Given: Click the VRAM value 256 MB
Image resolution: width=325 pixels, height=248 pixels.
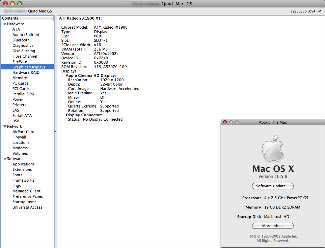Looking at the screenshot, I should tap(101, 49).
